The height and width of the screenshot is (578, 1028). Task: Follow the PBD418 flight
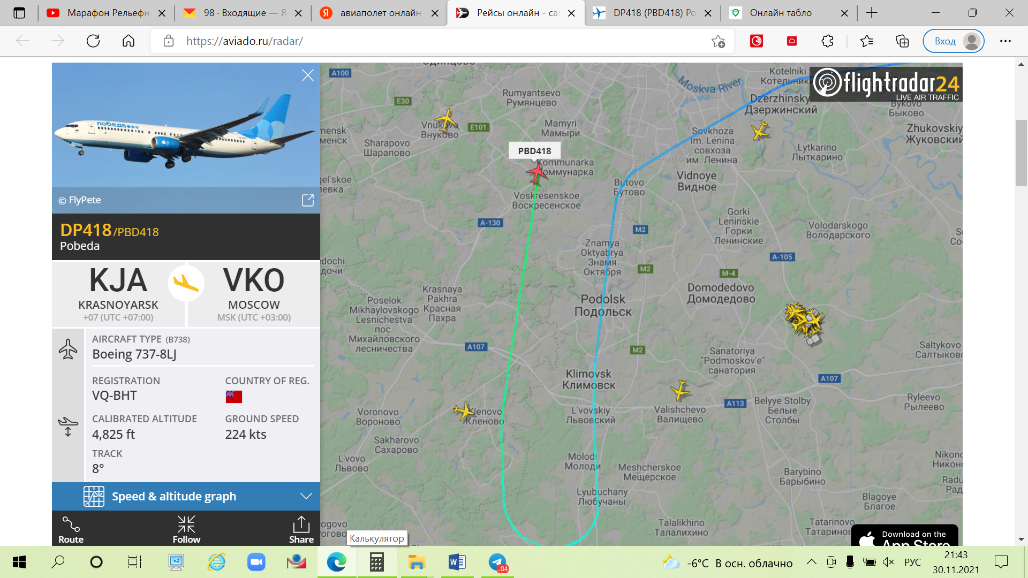pos(186,530)
